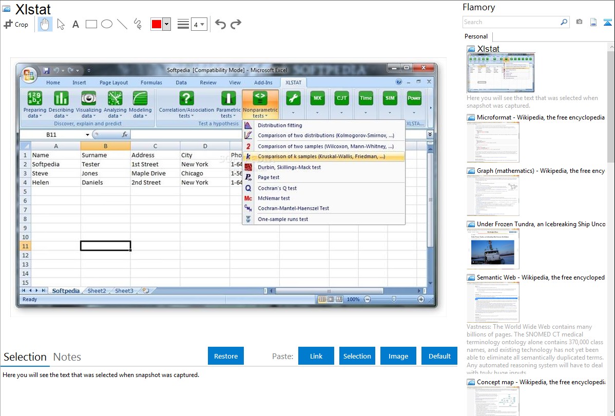This screenshot has width=615, height=416.
Task: Click the Link paste button
Action: coord(316,356)
